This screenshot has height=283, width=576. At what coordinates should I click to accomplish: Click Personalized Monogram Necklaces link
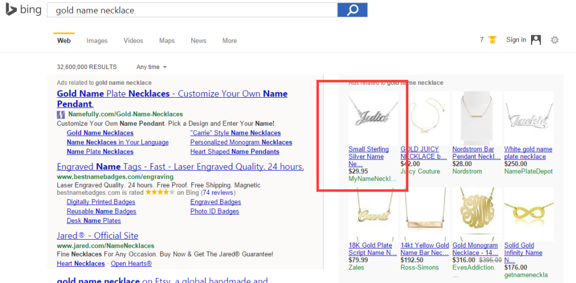241,142
